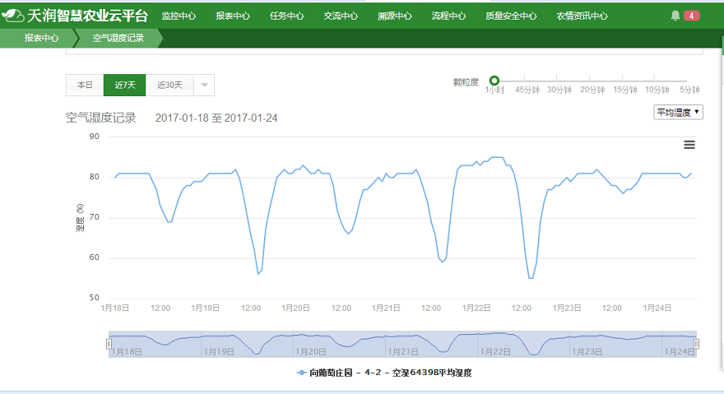Expand the dropdown arrow beside 近30天

tap(204, 85)
